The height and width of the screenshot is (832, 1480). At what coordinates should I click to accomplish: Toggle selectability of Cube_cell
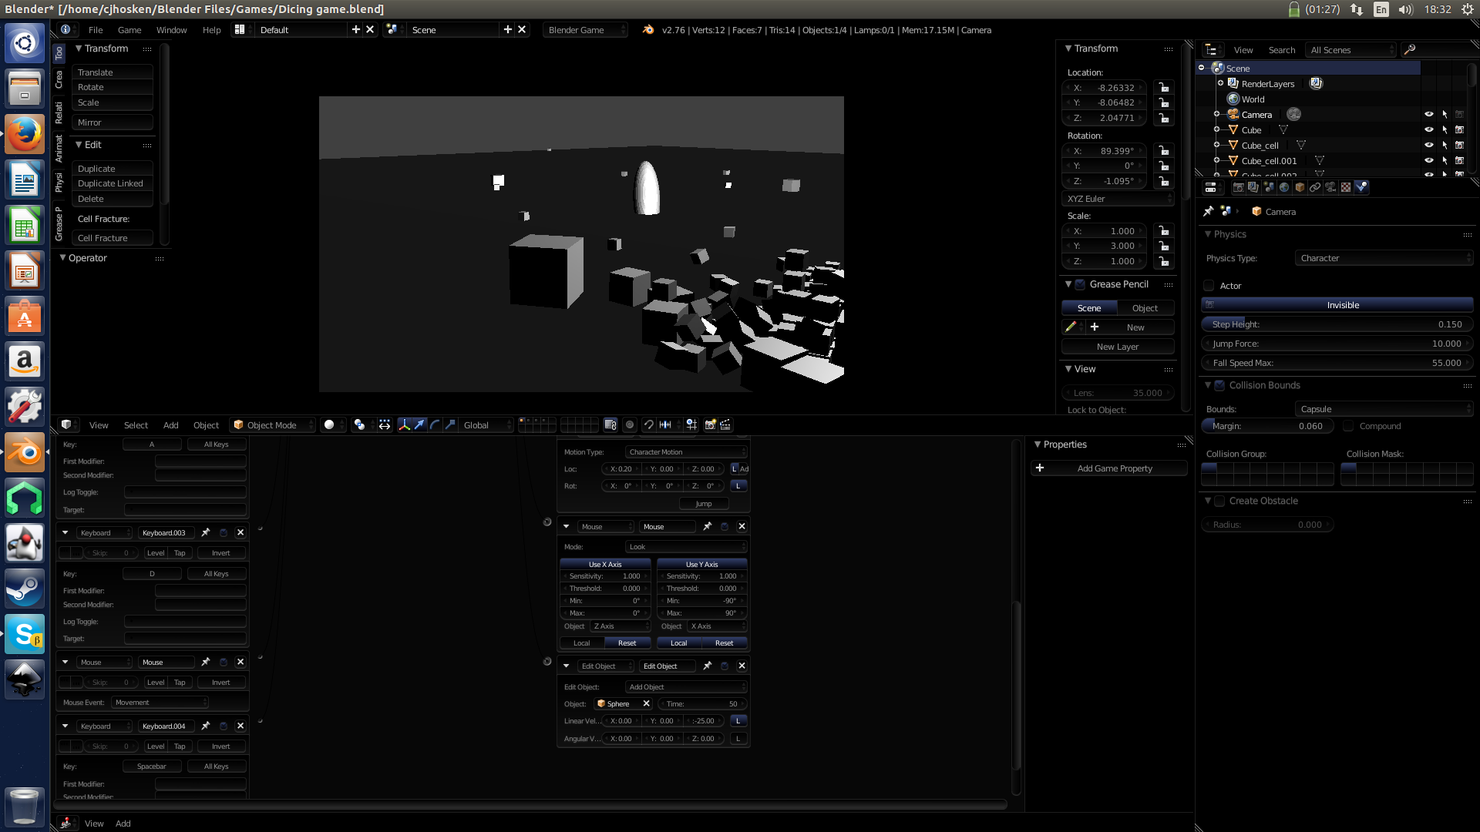pos(1445,145)
